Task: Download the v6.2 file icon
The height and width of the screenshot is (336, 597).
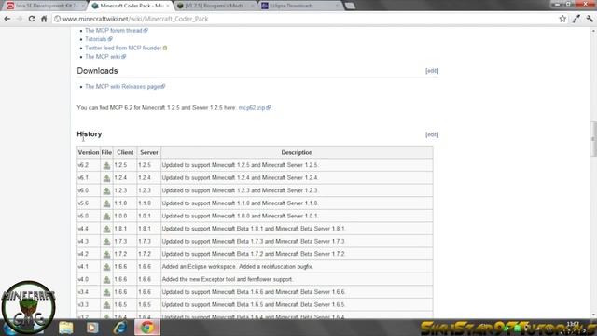Action: tap(106, 165)
